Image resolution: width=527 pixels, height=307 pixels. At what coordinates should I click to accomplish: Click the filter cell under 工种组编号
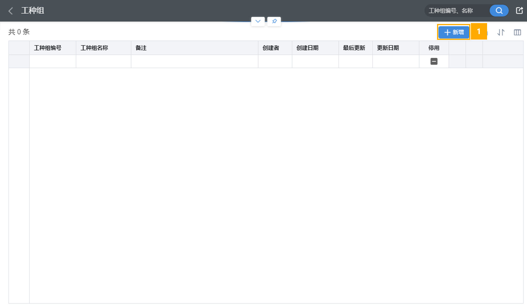click(53, 61)
